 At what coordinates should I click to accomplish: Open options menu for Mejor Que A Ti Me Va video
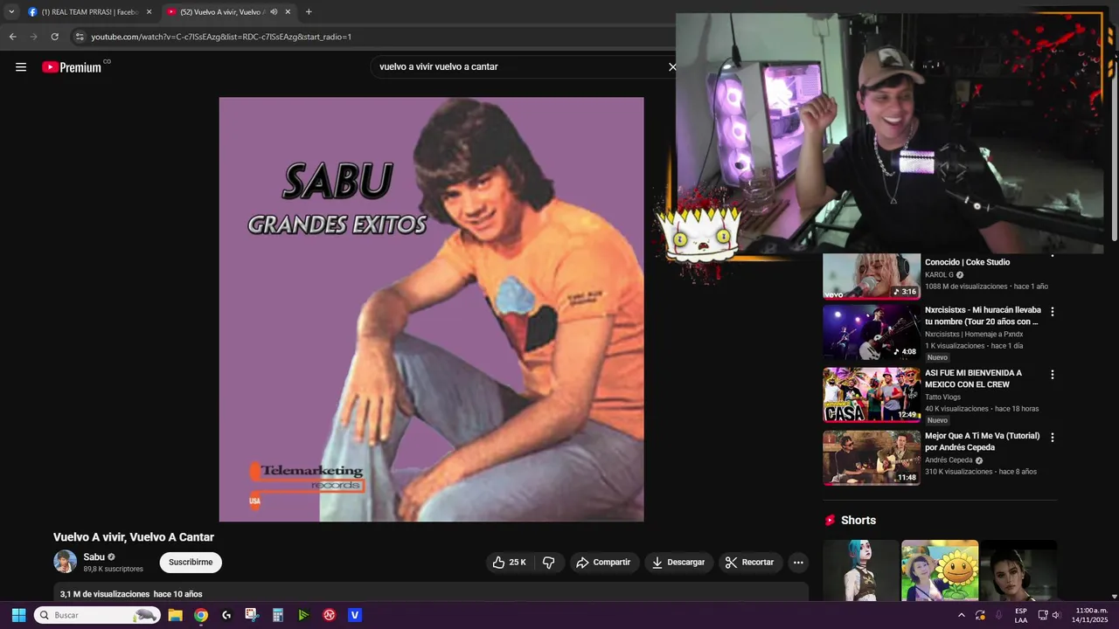[x=1053, y=438]
